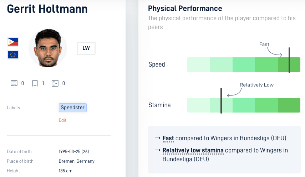The height and width of the screenshot is (177, 305).
Task: Open the checklist tasks icon
Action: point(55,83)
